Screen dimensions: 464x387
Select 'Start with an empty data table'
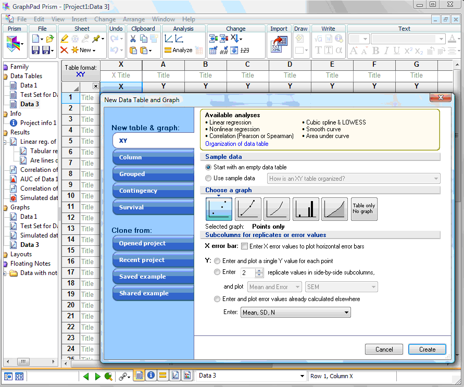coord(208,167)
